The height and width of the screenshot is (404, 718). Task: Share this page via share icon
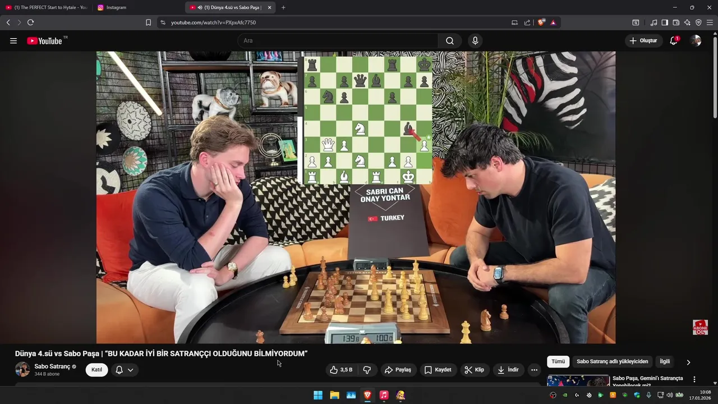[x=527, y=22]
